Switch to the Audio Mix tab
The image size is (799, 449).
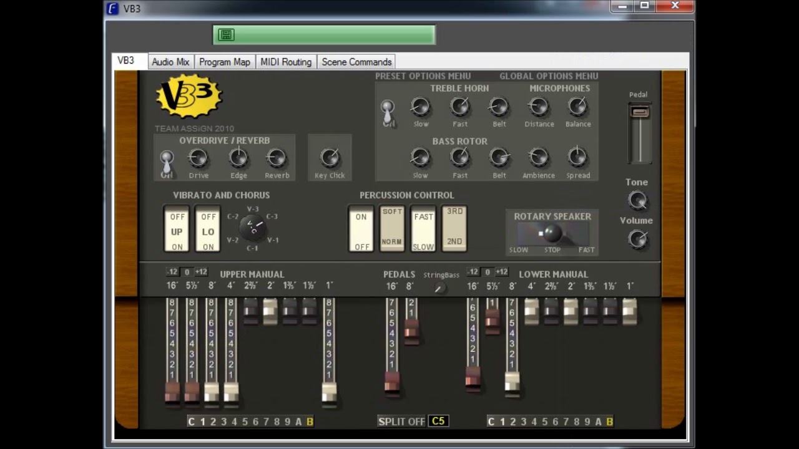coord(170,62)
